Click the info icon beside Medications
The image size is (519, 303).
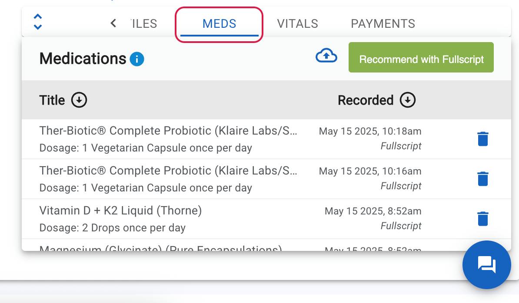pos(137,59)
